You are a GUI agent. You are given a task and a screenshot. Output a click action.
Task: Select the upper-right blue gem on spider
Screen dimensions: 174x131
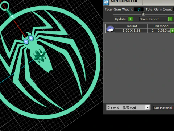[31, 38]
